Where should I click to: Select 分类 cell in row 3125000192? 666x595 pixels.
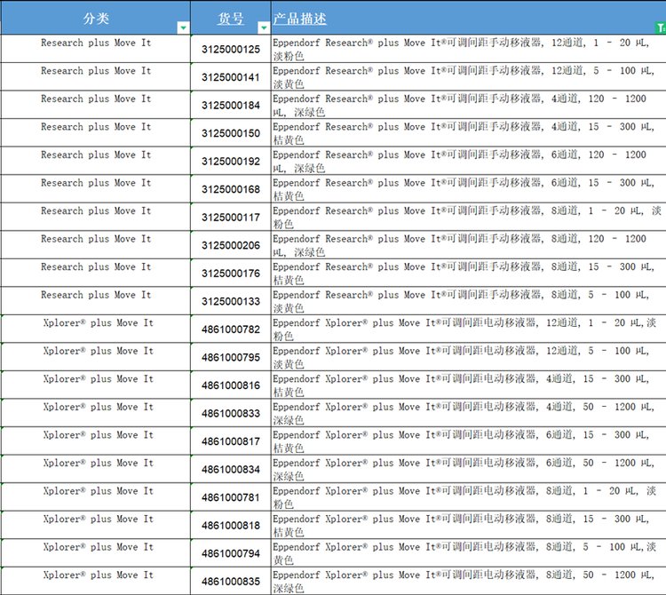tap(95, 162)
